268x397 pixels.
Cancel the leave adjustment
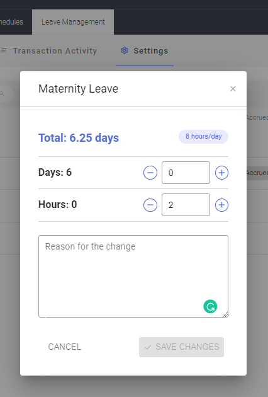point(64,347)
